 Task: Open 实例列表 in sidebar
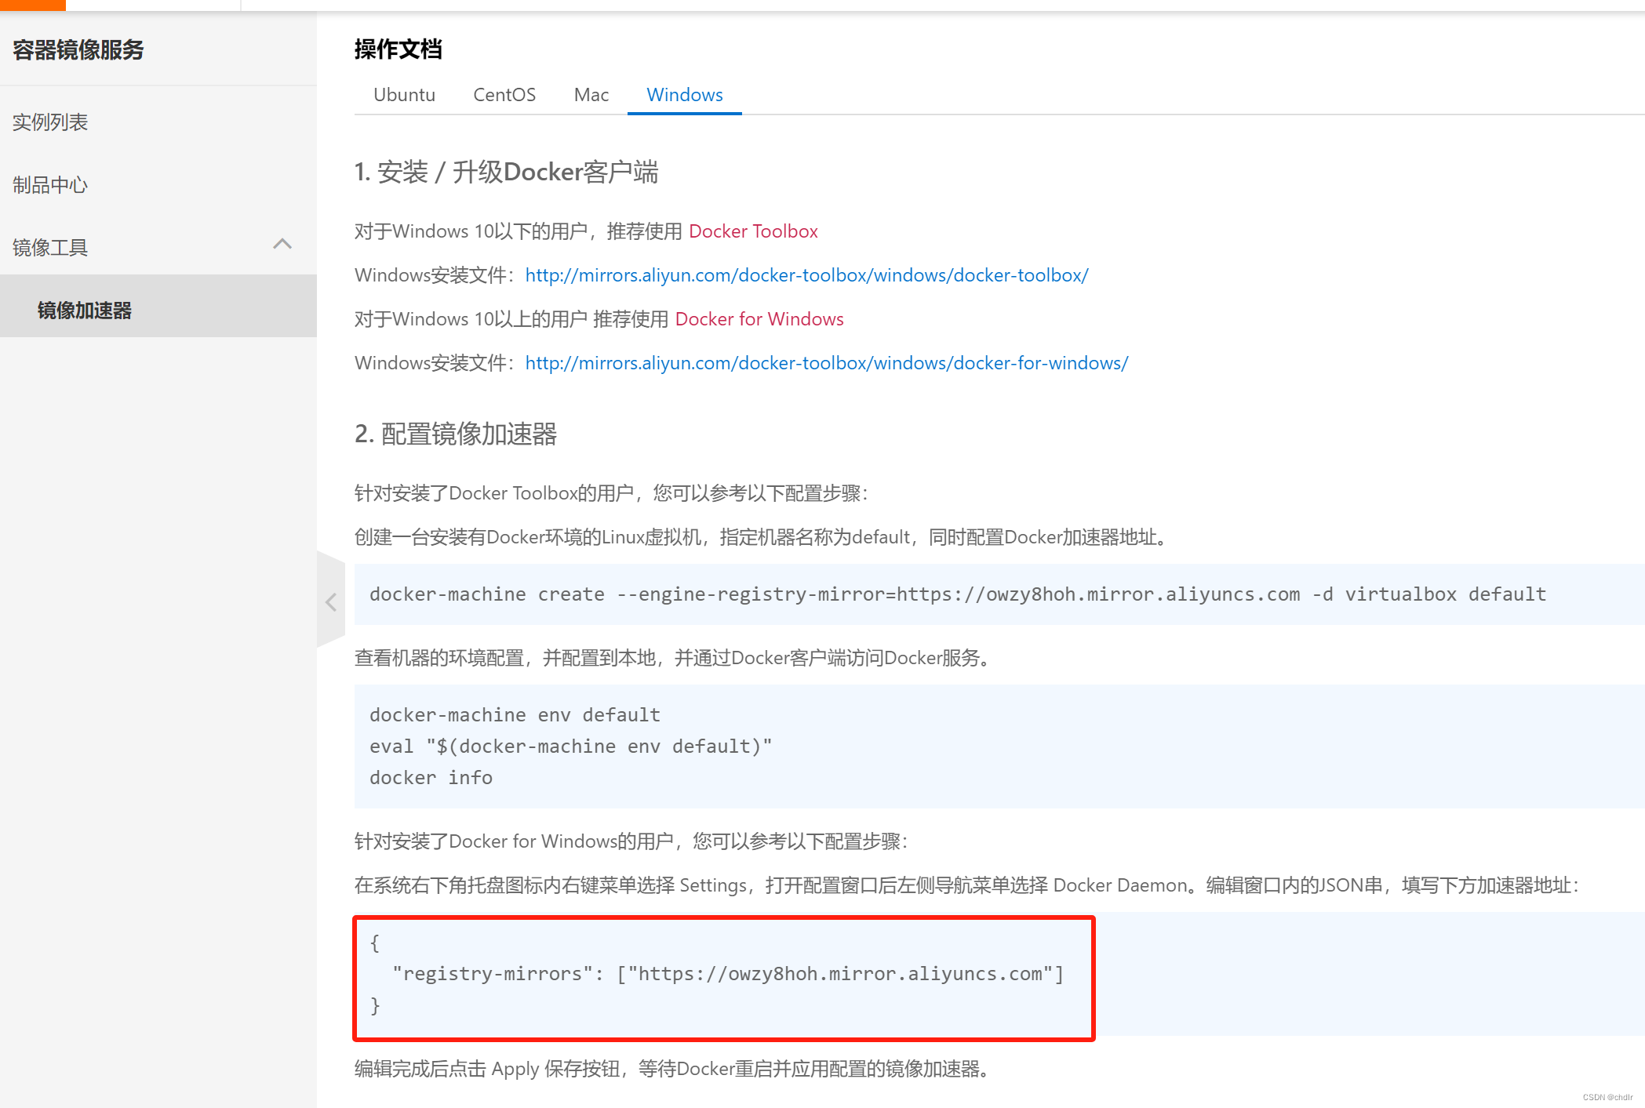pos(50,122)
